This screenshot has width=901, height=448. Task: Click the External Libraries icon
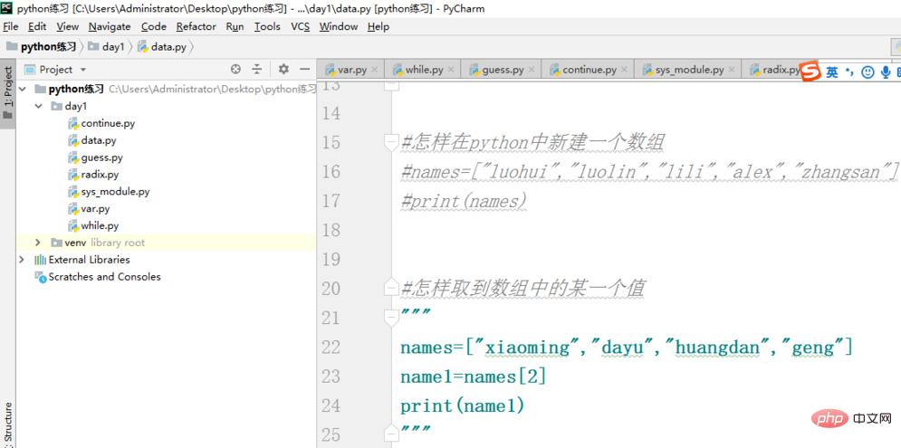tap(40, 260)
